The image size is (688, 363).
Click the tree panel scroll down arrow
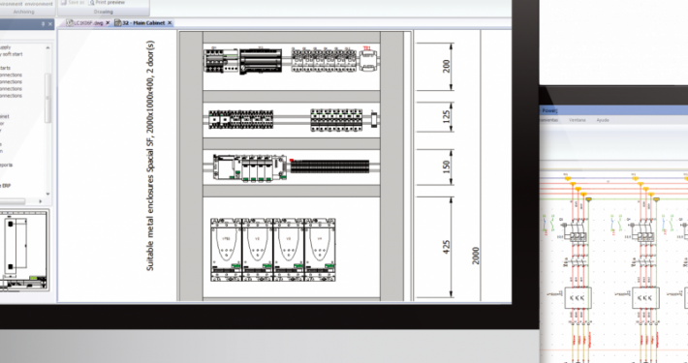(47, 194)
